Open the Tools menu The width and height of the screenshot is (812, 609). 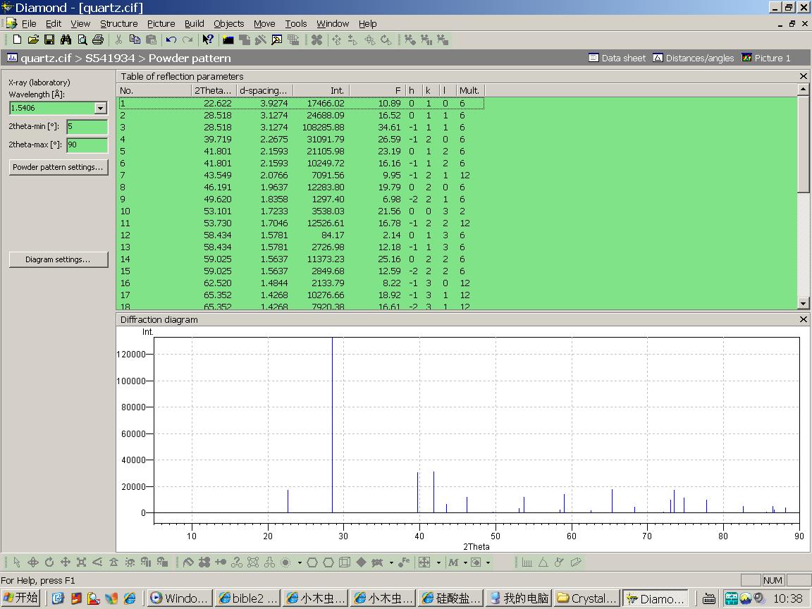[295, 23]
